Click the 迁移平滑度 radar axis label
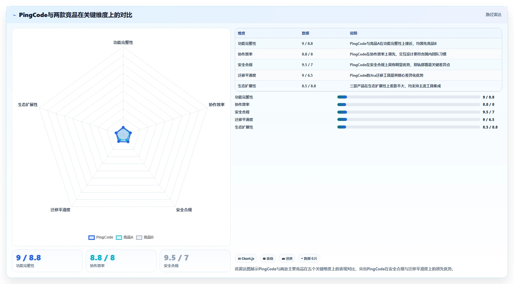 point(60,210)
